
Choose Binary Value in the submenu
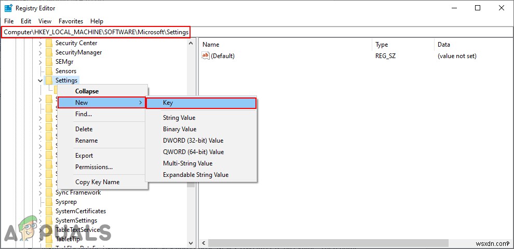pyautogui.click(x=180, y=129)
